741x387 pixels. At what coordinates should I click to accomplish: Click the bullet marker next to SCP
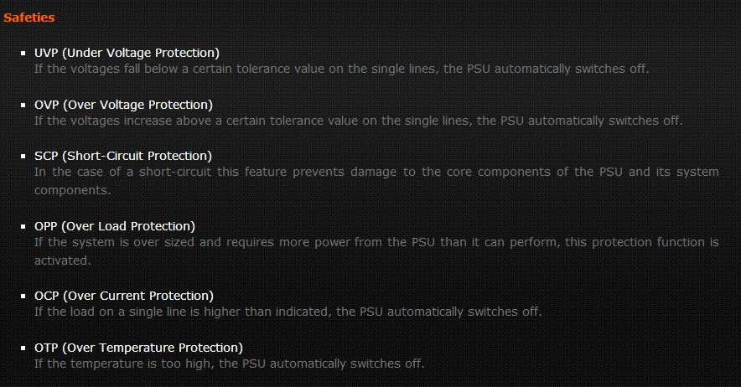[x=24, y=157]
